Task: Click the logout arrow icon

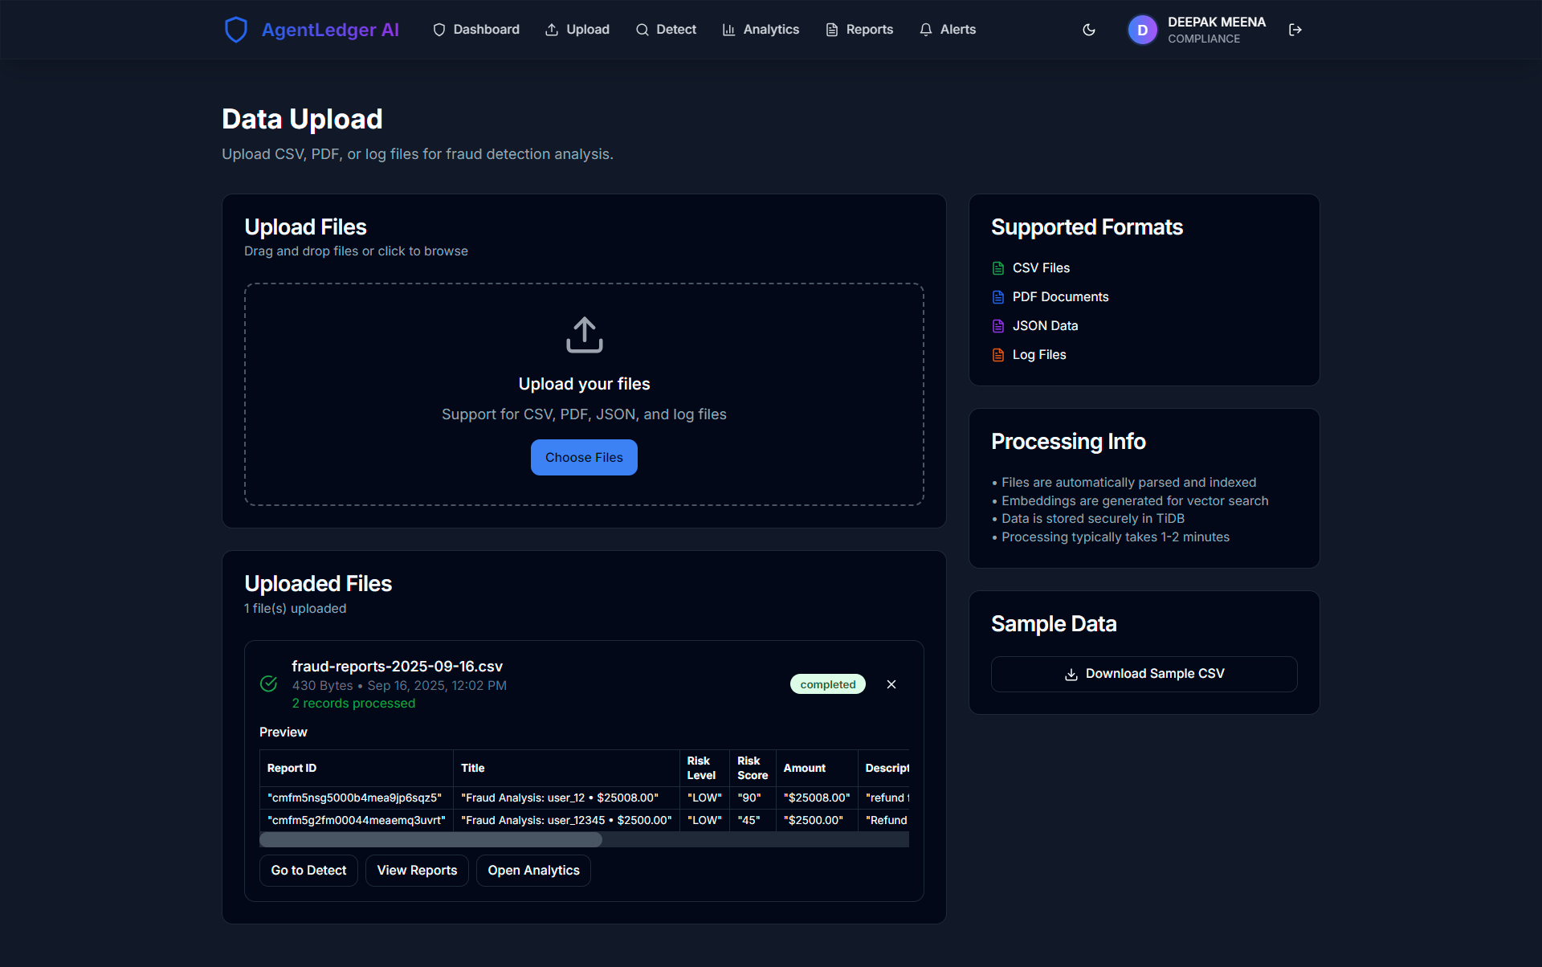Action: pos(1295,30)
